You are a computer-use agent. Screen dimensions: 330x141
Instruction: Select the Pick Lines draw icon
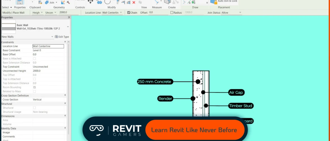(189, 2)
